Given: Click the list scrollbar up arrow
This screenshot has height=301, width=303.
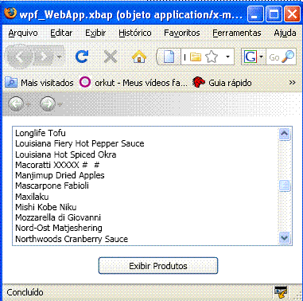Looking at the screenshot, I should (x=285, y=134).
